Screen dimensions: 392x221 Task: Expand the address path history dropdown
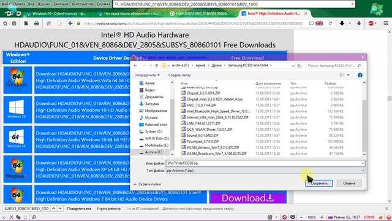[x=293, y=66]
